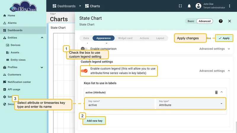Click the API usage icon
The image size is (237, 133).
5,90
